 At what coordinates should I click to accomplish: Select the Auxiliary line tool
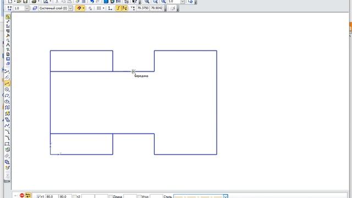click(x=7, y=78)
